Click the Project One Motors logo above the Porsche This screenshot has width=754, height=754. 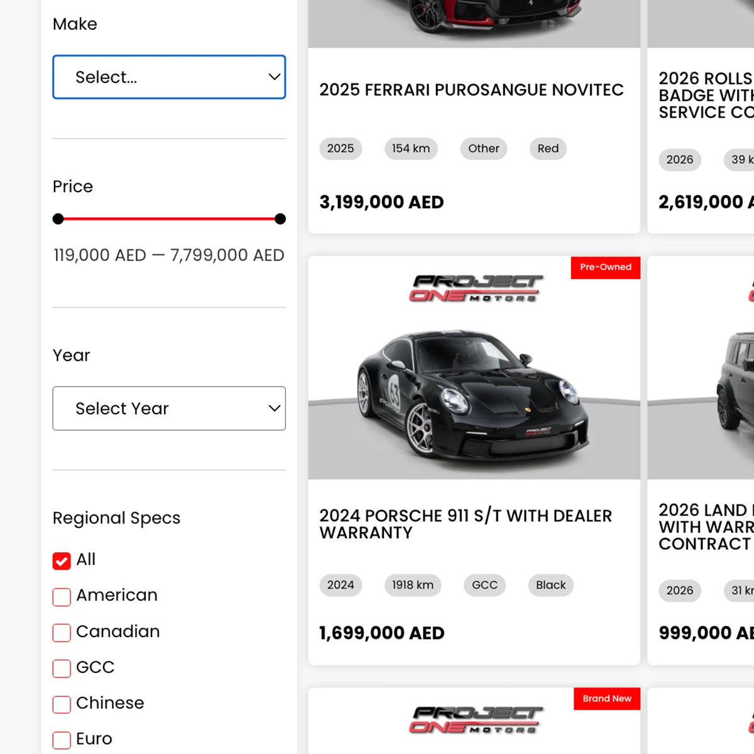click(476, 288)
